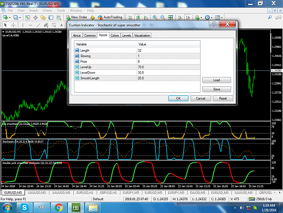Switch to bar chart display icon

pos(130,17)
